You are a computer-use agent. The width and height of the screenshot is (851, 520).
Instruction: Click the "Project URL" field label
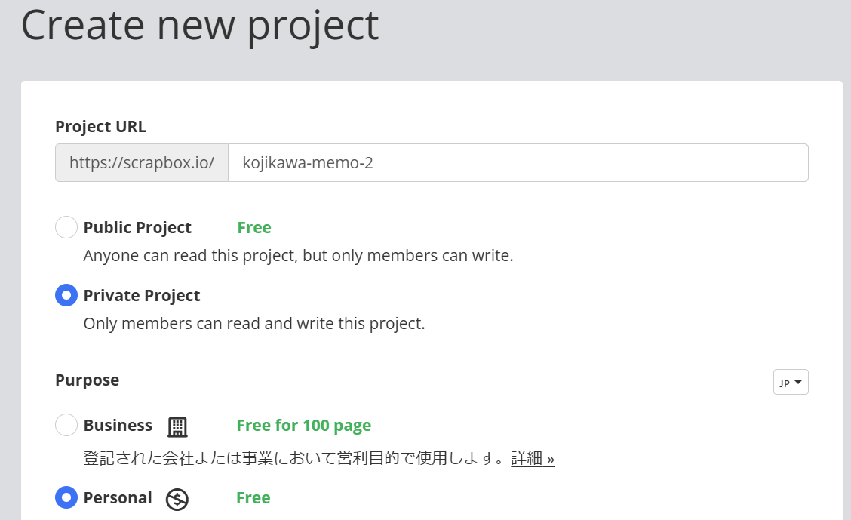coord(100,127)
